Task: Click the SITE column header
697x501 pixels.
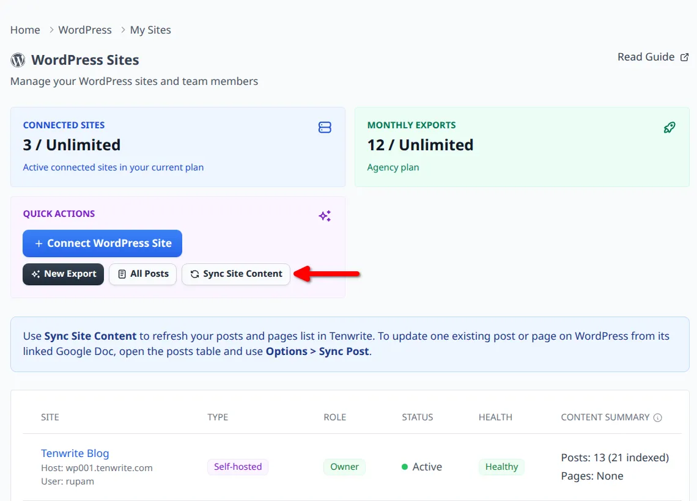Action: [50, 417]
